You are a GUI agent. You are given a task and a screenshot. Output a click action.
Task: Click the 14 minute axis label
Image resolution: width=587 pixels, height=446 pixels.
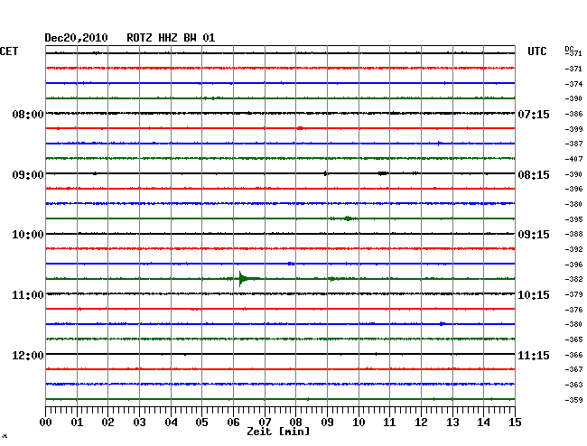(x=483, y=423)
